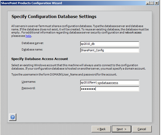Close the SharePoint Products Configuration Wizard
Viewport: 161px width, 135px height.
click(157, 3)
